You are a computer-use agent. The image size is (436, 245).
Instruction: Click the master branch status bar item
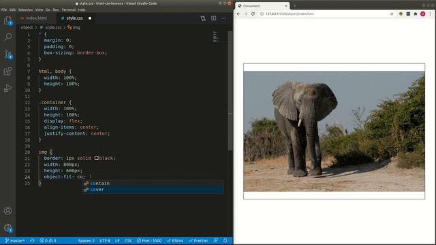pos(15,240)
